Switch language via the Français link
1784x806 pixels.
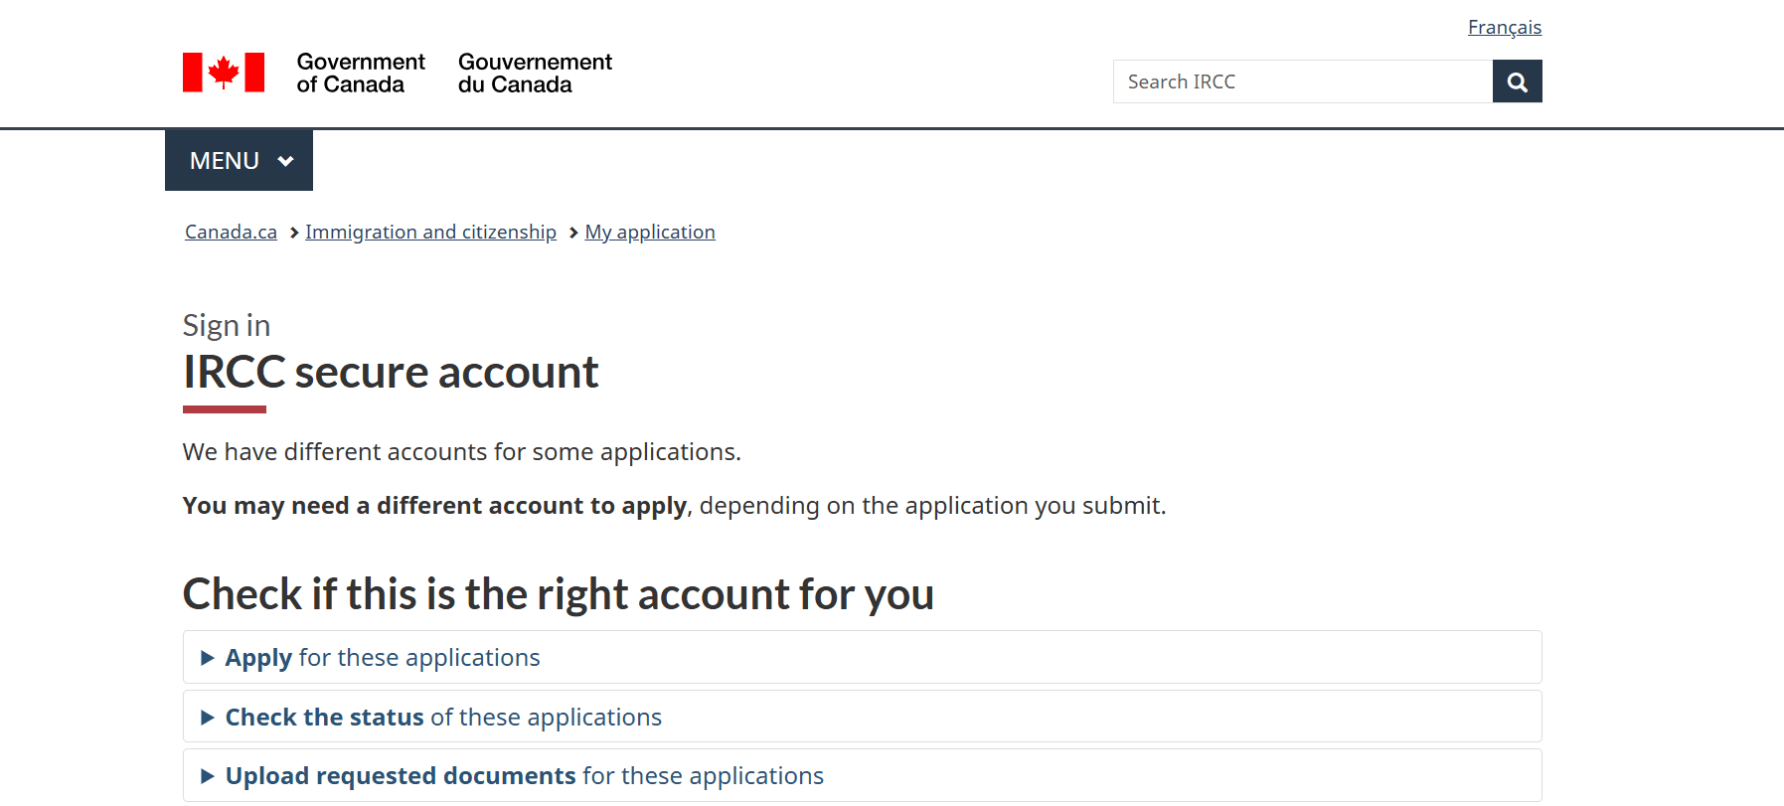coord(1504,27)
